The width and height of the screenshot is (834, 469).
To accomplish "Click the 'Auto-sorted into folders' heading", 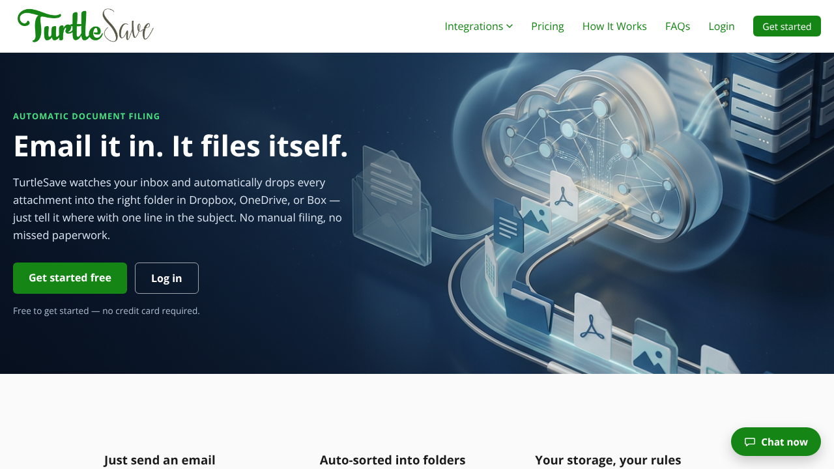I will [x=392, y=460].
